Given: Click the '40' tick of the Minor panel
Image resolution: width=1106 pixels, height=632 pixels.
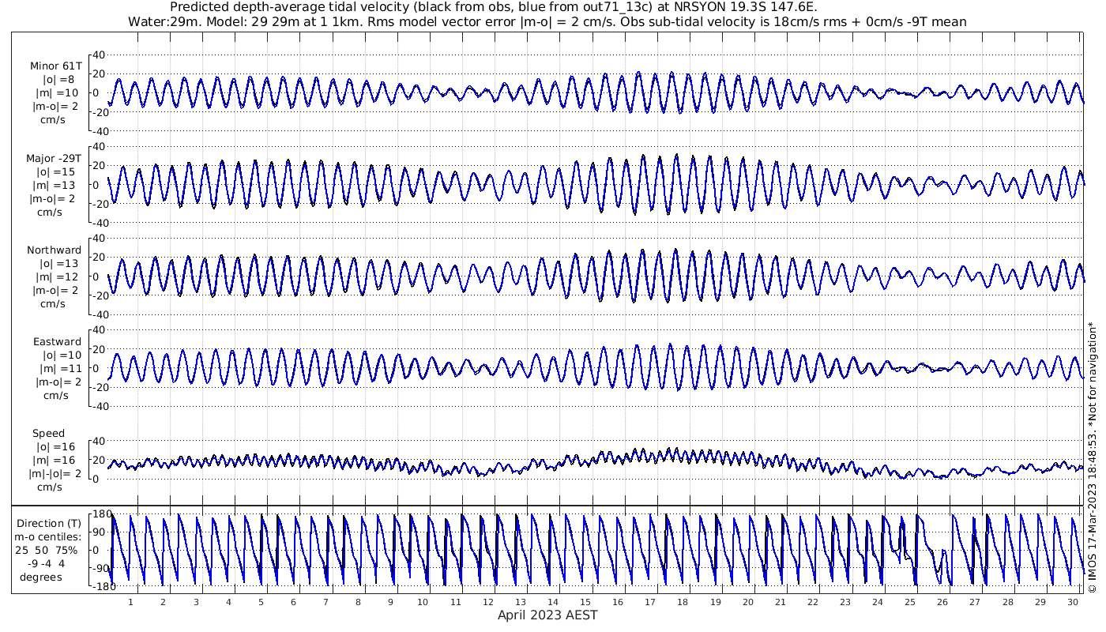Looking at the screenshot, I should pos(100,55).
